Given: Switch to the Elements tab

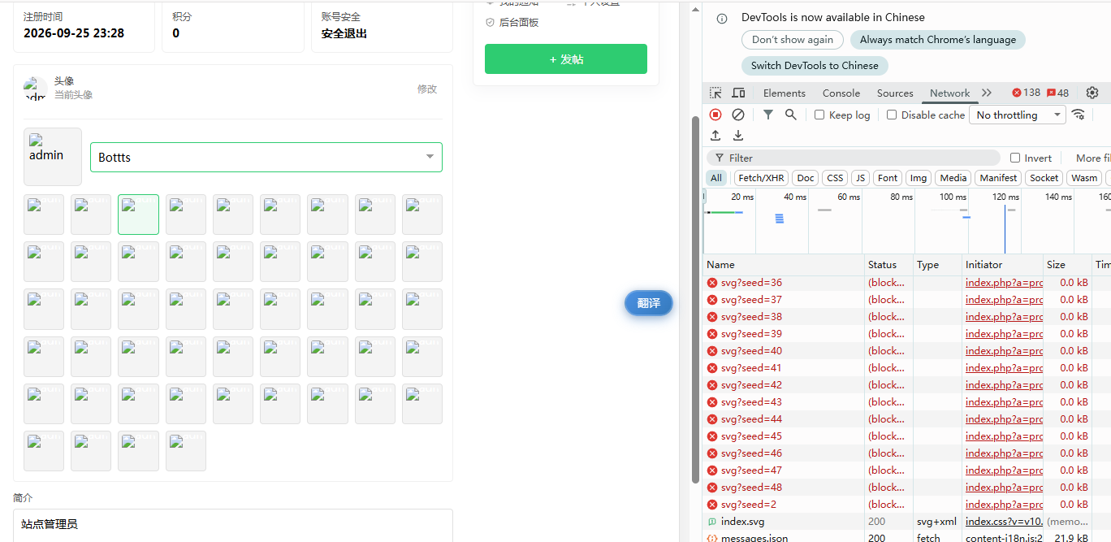Looking at the screenshot, I should click(785, 93).
